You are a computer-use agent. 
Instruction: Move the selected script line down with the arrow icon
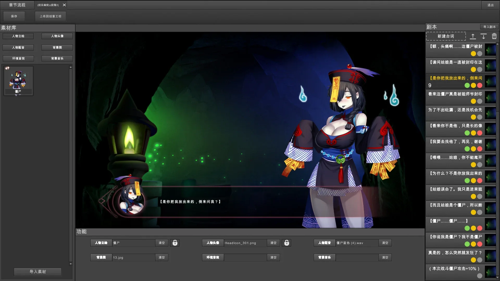point(484,36)
